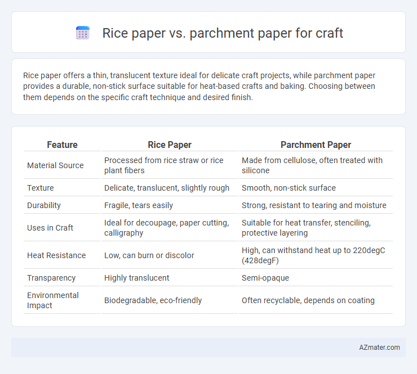The image size is (417, 374).
Task: Click the calendar grid icon beside the title
Action: tap(83, 33)
